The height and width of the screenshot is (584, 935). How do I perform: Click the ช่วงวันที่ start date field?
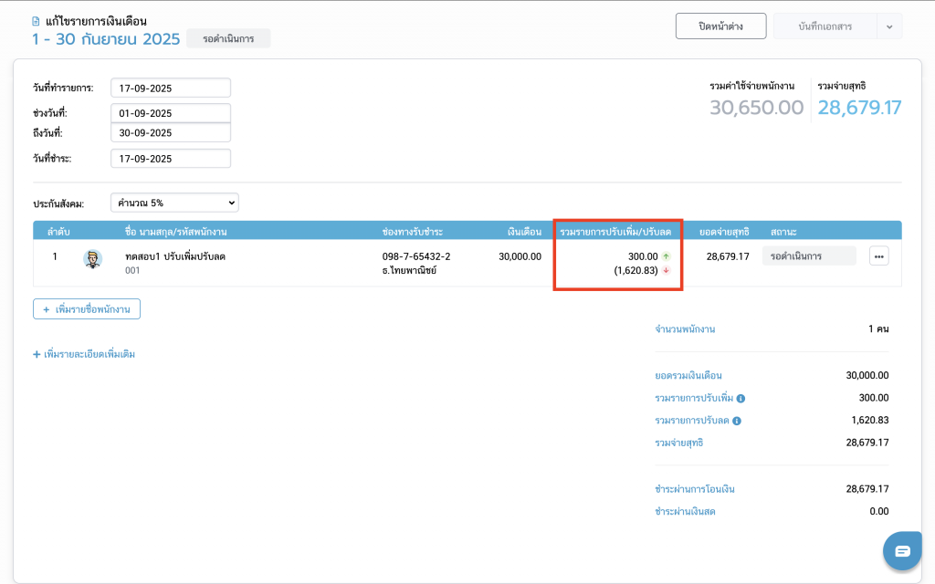point(170,113)
